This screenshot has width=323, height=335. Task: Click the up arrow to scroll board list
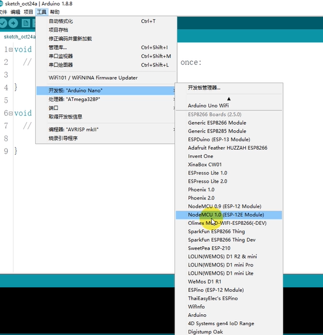point(229,99)
